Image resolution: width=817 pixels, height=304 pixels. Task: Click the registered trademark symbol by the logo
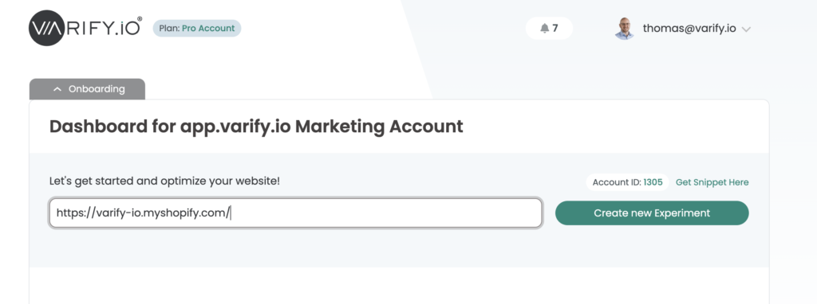[139, 19]
